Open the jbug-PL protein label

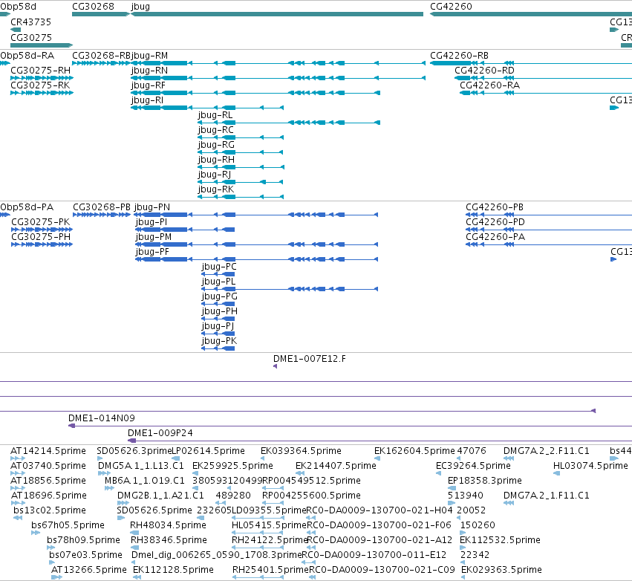(218, 282)
